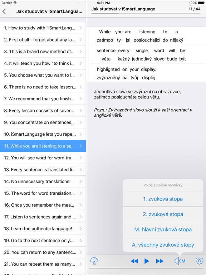The width and height of the screenshot is (206, 275).
Task: Expand chevron of sentence 14 "No unnecessary translations!"
Action: (x=80, y=181)
